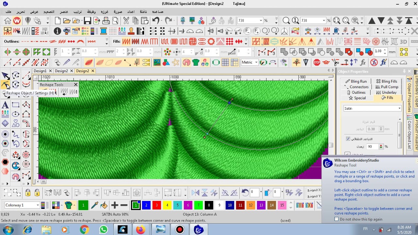The height and width of the screenshot is (235, 418).
Task: Open the dropdown arrow next to Undo
Action: click(x=162, y=21)
